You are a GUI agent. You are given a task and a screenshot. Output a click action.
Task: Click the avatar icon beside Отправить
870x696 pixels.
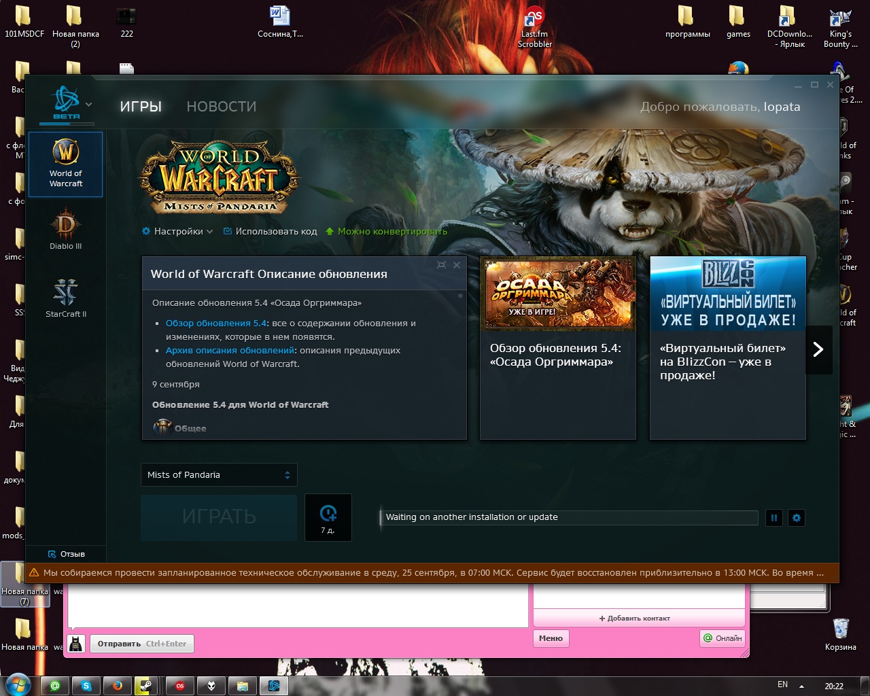pos(77,644)
